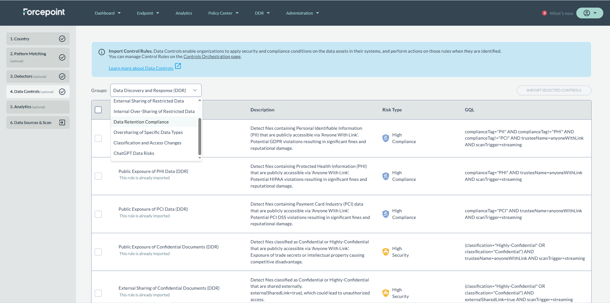Click the Description column header
This screenshot has height=303, width=610.
(262, 110)
